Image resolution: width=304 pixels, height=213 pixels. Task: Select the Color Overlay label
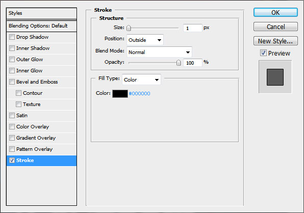[x=33, y=127]
